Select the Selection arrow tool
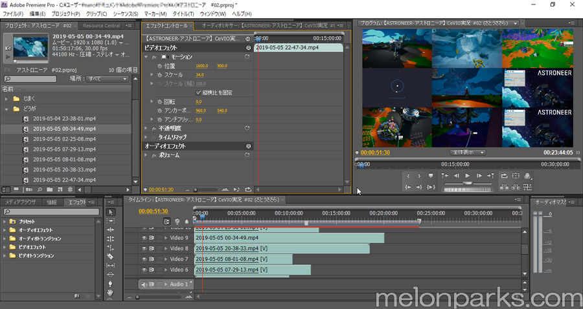Viewport: 583px width, 309px height. coord(110,212)
